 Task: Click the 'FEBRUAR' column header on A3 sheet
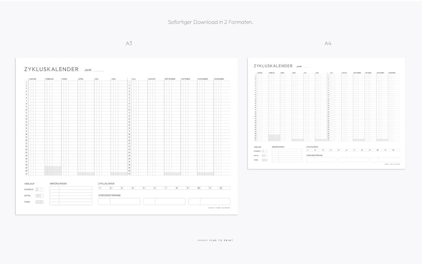(x=49, y=79)
